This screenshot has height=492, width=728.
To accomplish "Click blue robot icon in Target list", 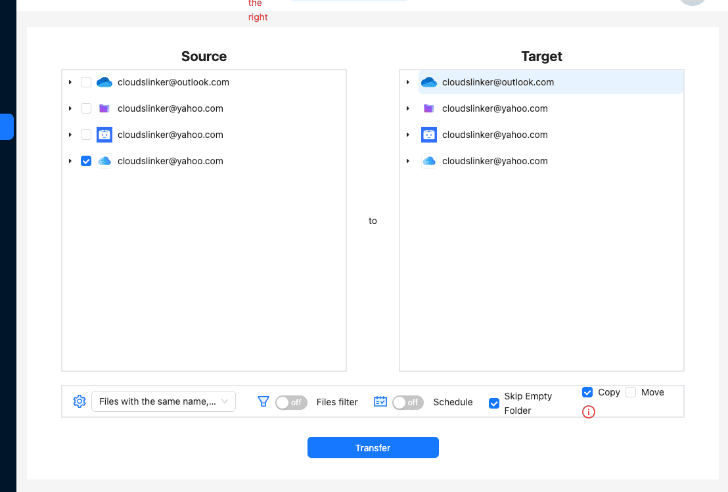I will coord(429,135).
